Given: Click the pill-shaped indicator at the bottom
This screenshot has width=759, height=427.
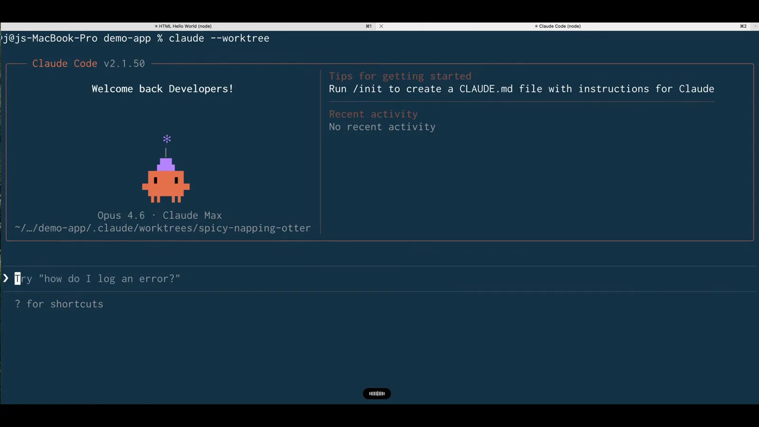Looking at the screenshot, I should point(377,393).
